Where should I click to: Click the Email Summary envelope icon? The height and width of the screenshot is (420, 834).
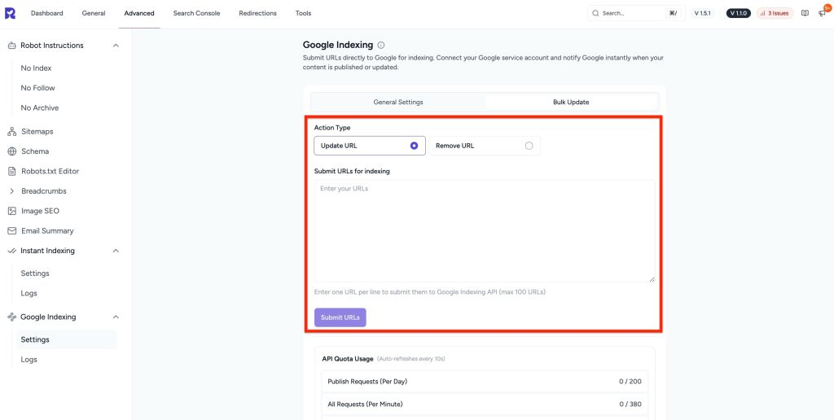pos(12,231)
